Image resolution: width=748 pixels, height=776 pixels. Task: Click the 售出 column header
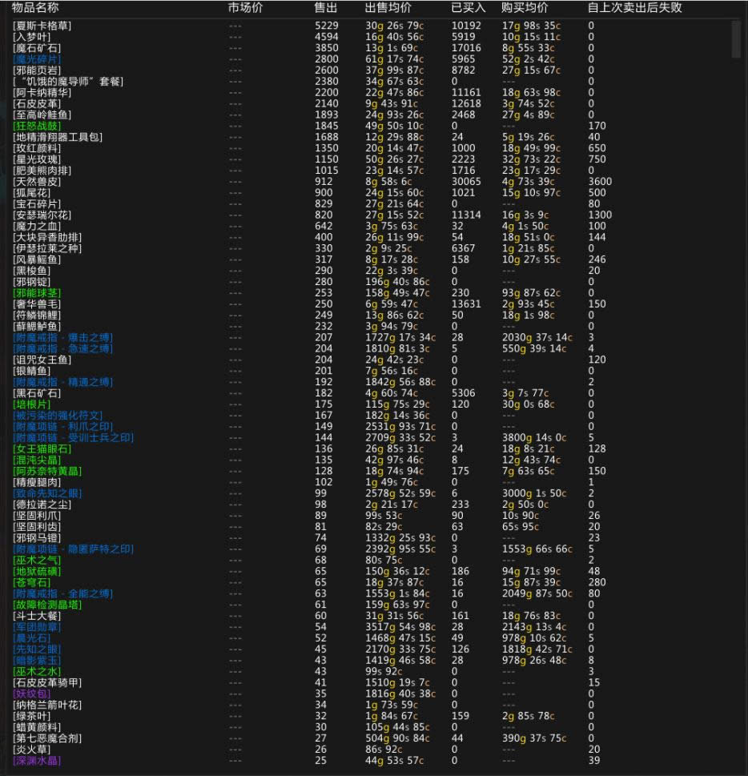(x=326, y=8)
